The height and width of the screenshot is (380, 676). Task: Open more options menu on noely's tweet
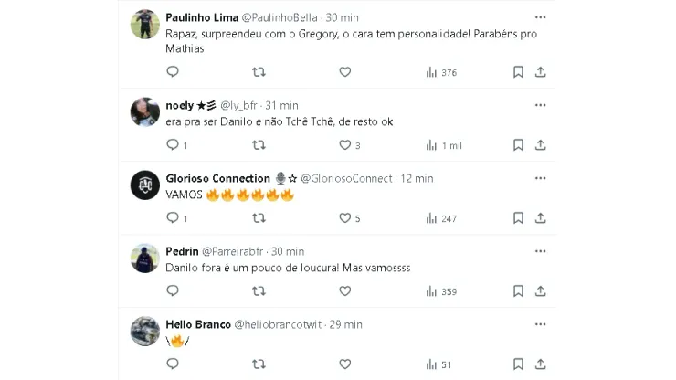click(x=541, y=105)
